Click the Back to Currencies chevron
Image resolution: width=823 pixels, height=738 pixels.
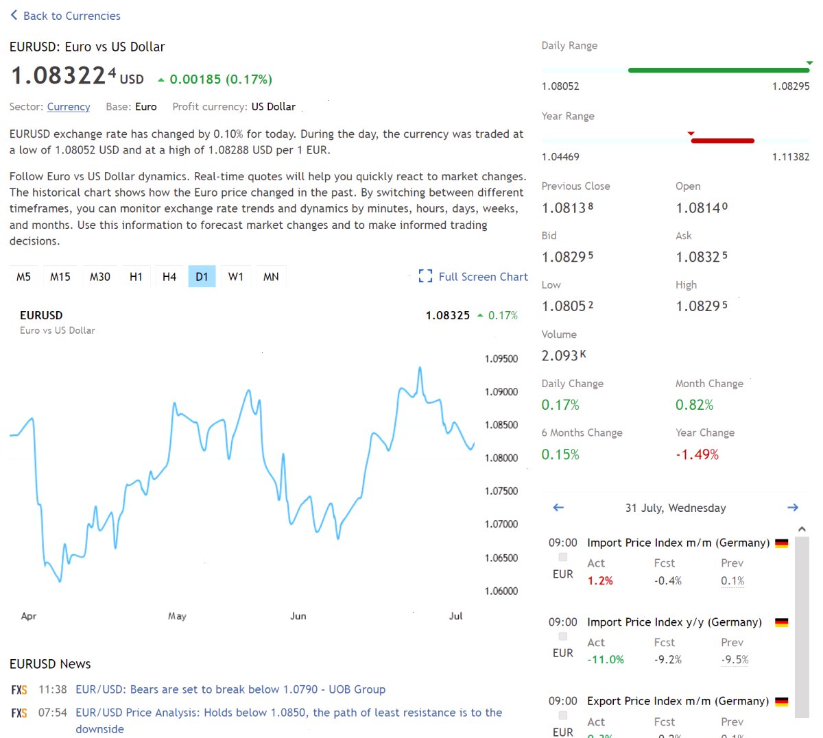tap(14, 15)
